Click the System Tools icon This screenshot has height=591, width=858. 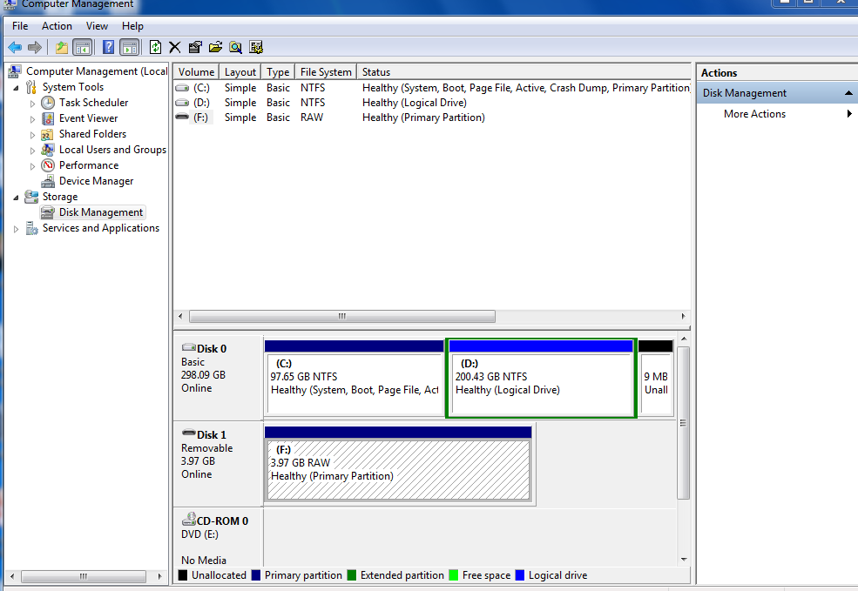pyautogui.click(x=31, y=87)
